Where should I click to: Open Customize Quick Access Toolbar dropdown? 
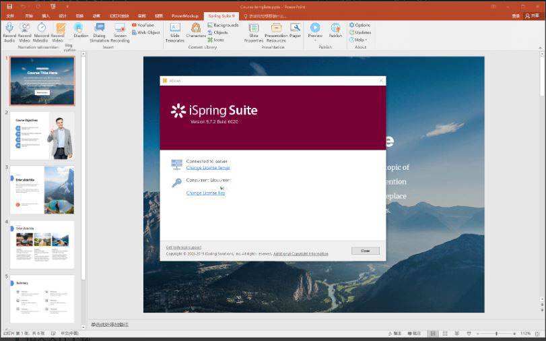[67, 7]
